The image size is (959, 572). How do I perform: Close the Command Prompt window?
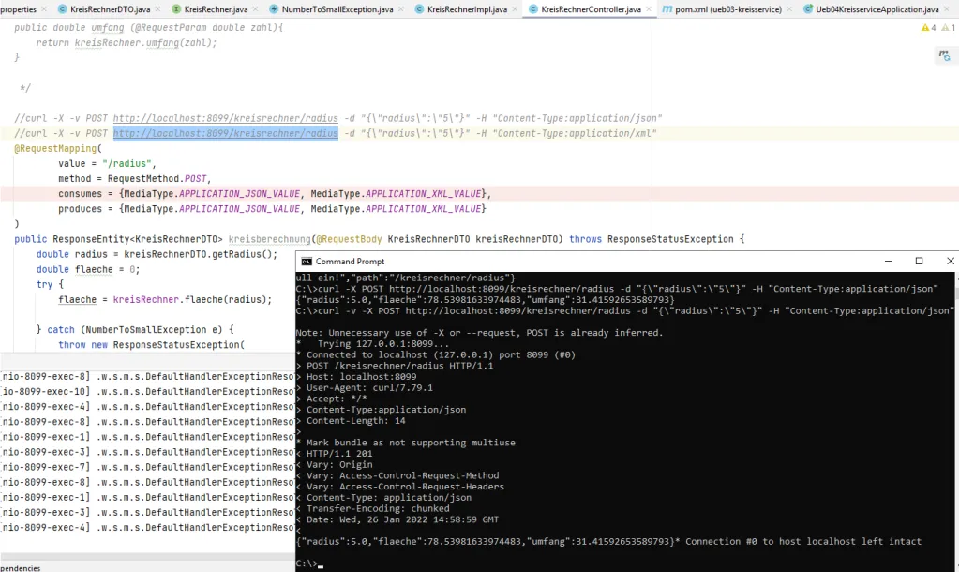coord(950,262)
